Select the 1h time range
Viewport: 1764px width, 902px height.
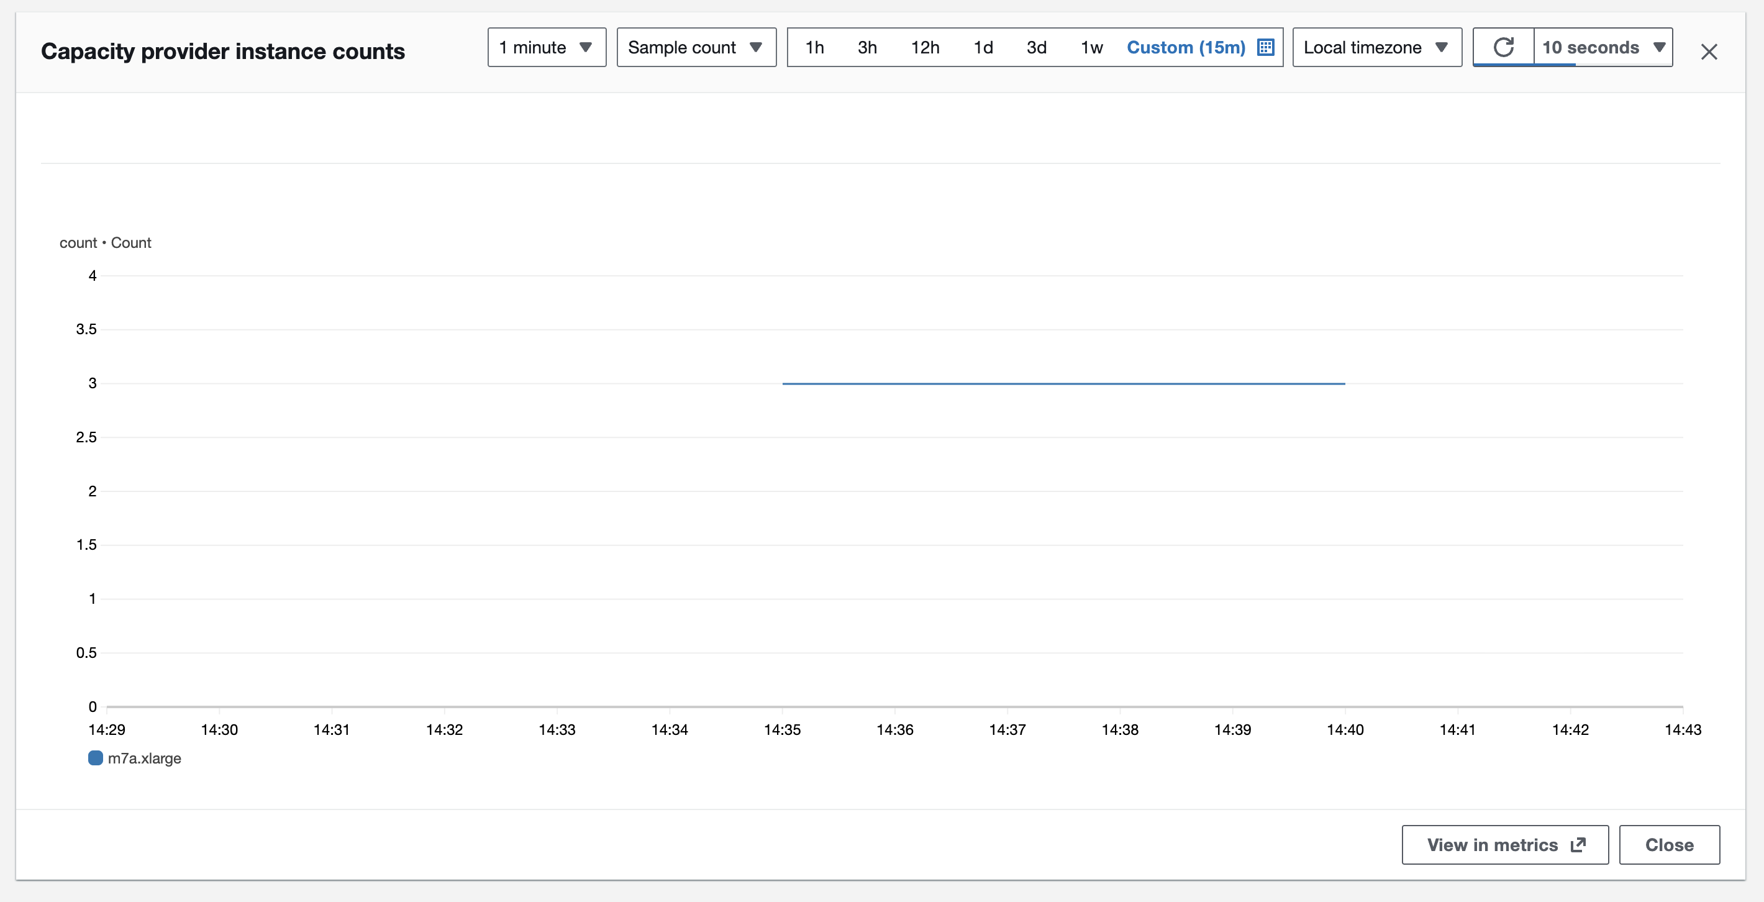[814, 47]
